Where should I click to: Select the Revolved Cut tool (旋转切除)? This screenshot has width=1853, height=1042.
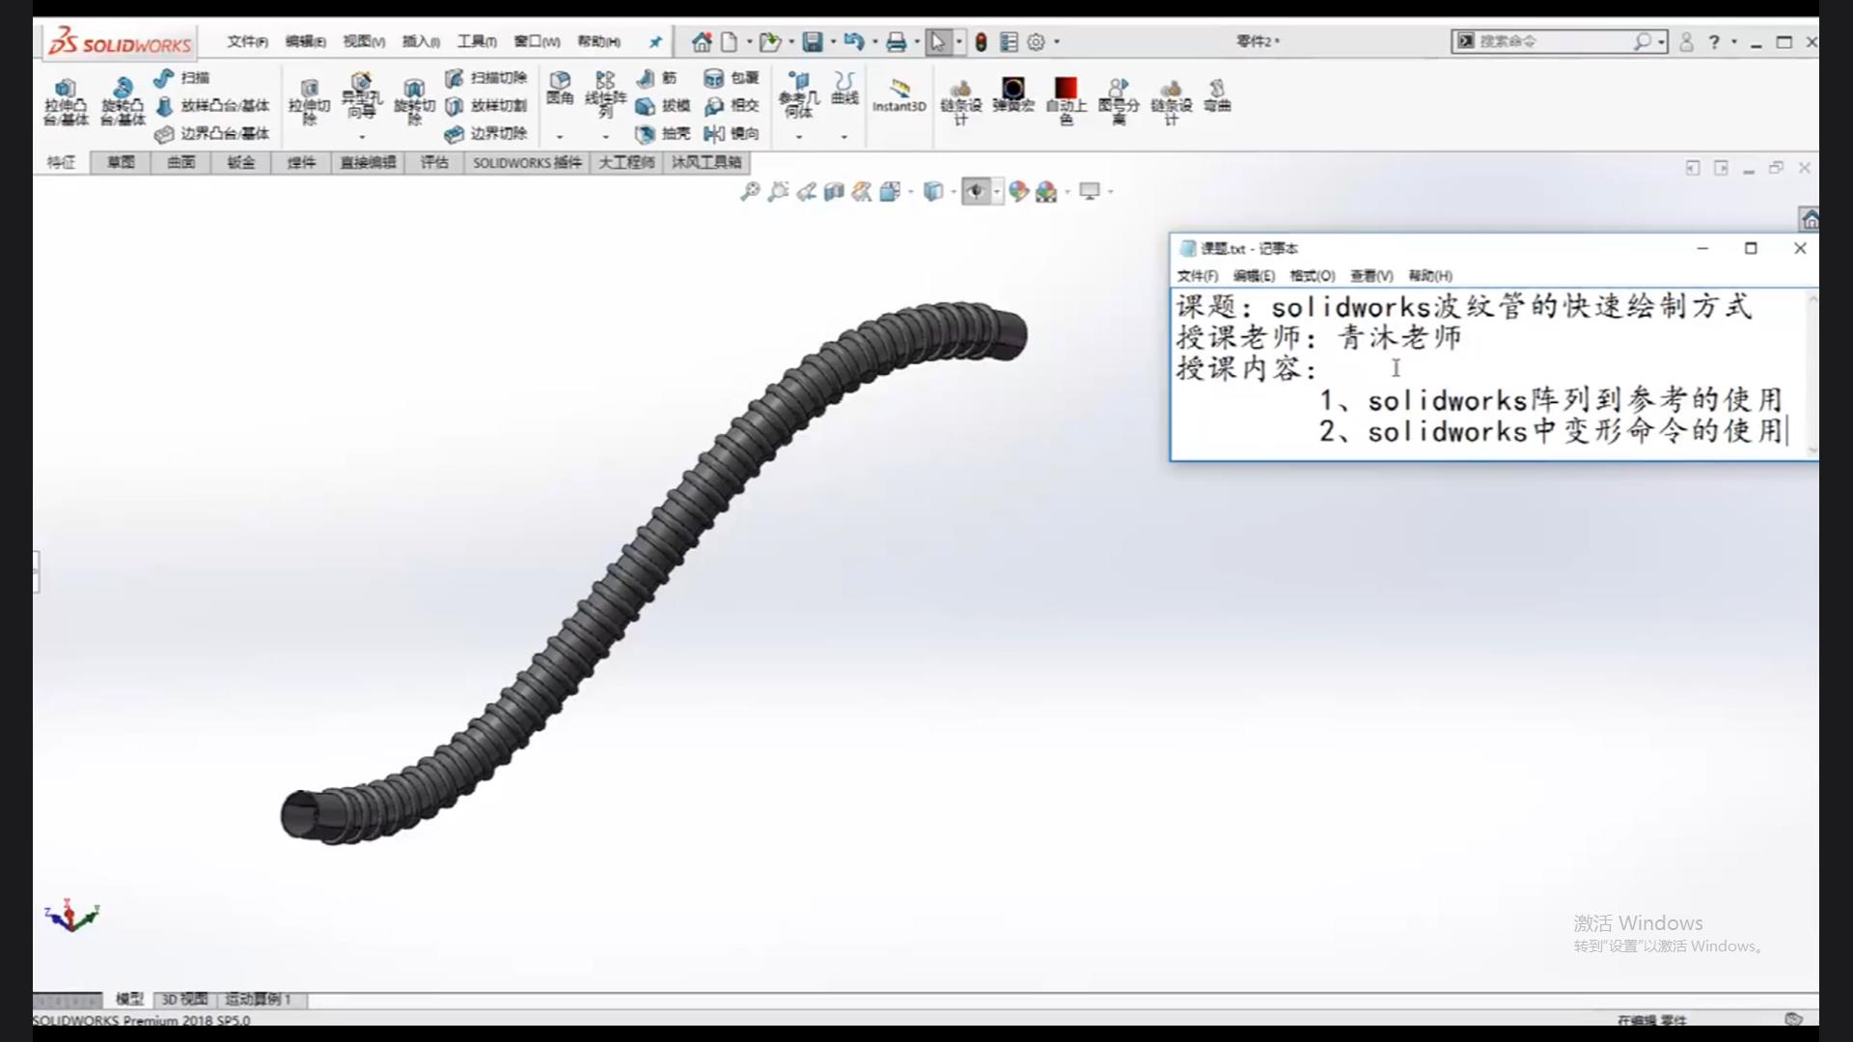point(414,102)
